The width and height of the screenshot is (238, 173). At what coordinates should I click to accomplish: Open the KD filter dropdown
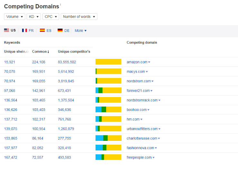[x=34, y=16]
